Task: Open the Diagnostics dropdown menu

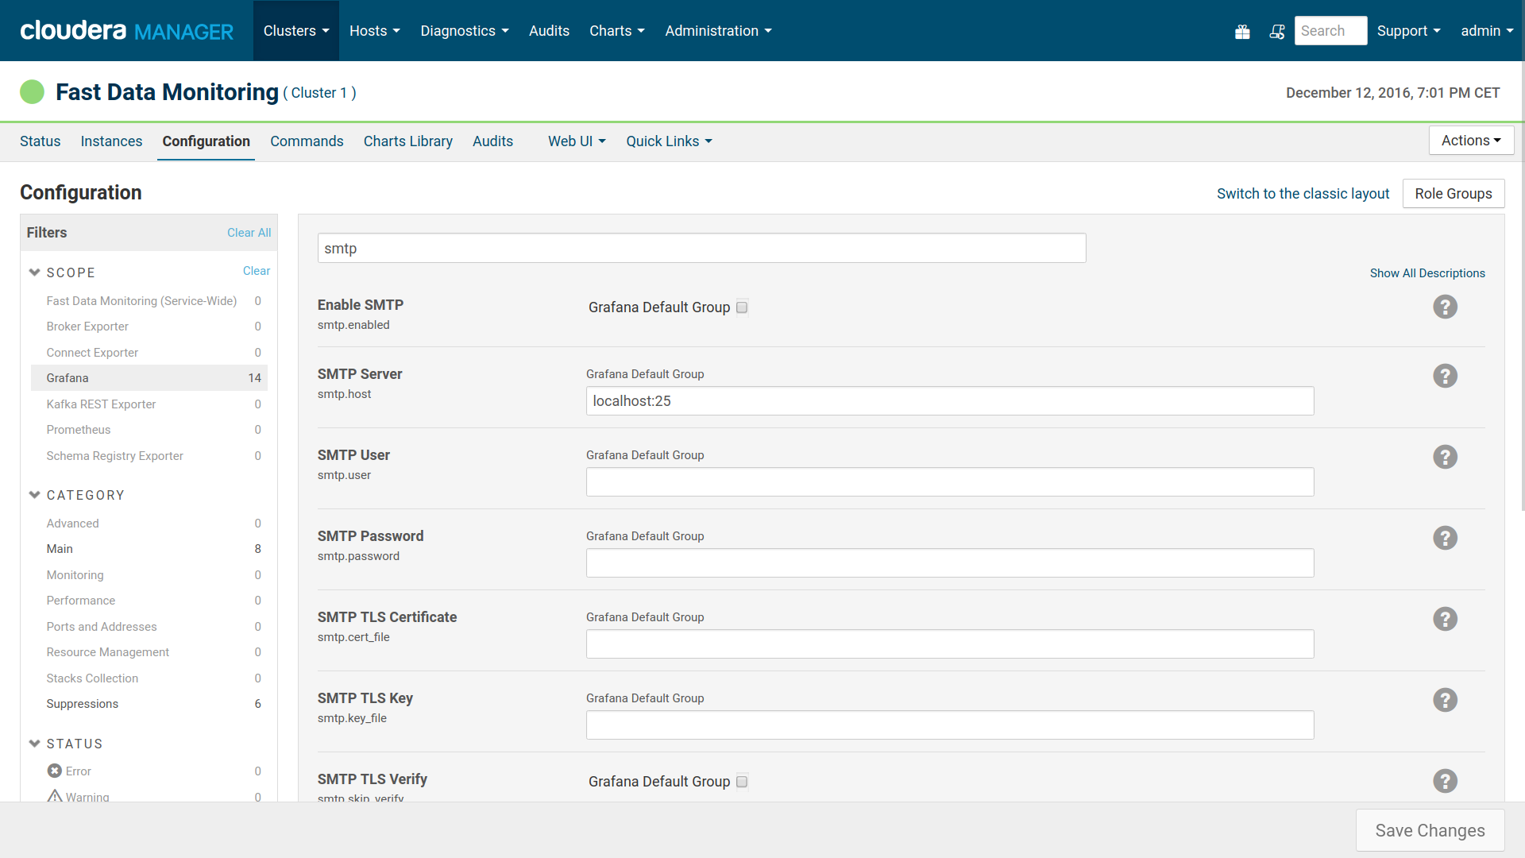Action: coord(465,31)
